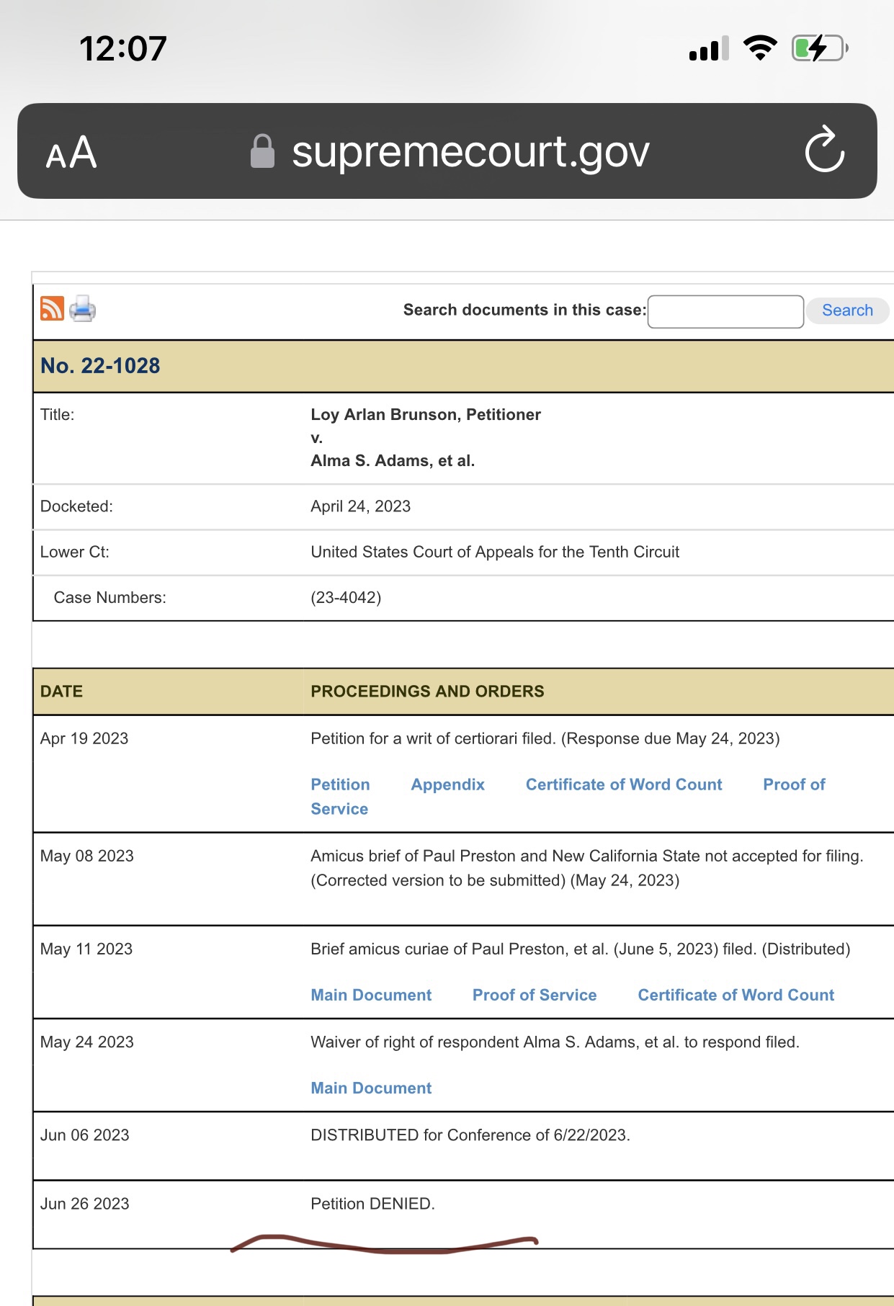Tap the cellular signal bars icon
894x1306 pixels.
[709, 48]
